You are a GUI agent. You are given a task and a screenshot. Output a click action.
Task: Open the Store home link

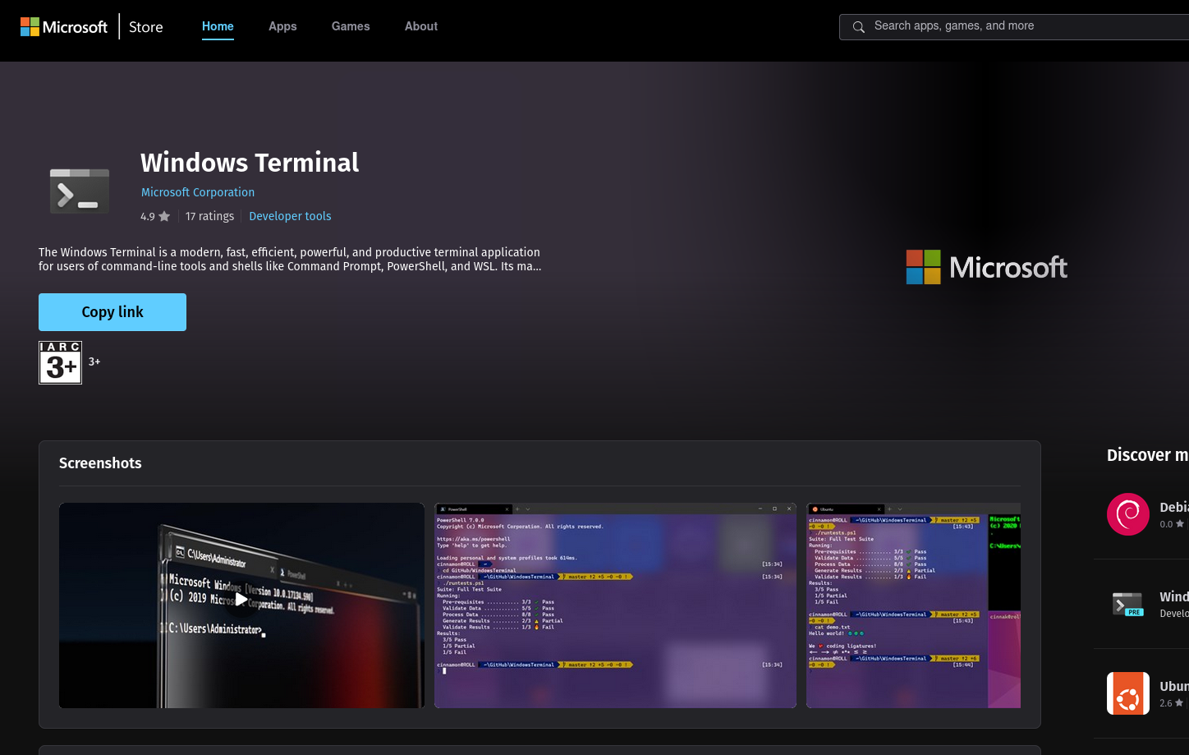146,27
